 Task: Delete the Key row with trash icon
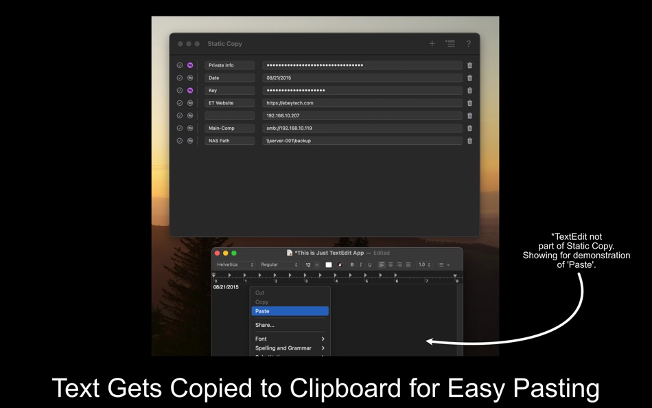469,91
